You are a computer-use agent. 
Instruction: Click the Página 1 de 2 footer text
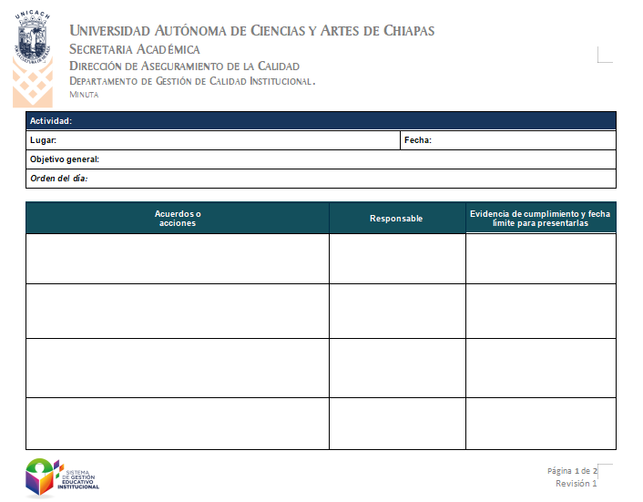click(x=571, y=470)
